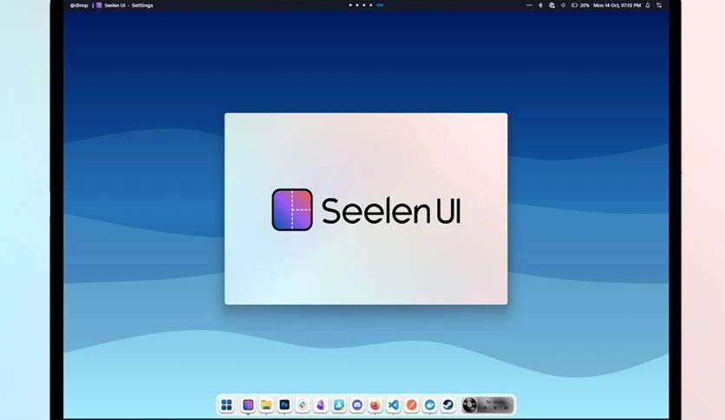Open volume speaker icon in top bar

pos(563,5)
